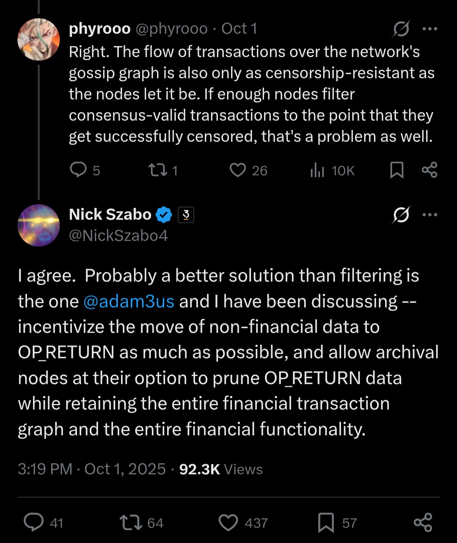
Task: Repost Nick Szabo's post
Action: pos(132,523)
